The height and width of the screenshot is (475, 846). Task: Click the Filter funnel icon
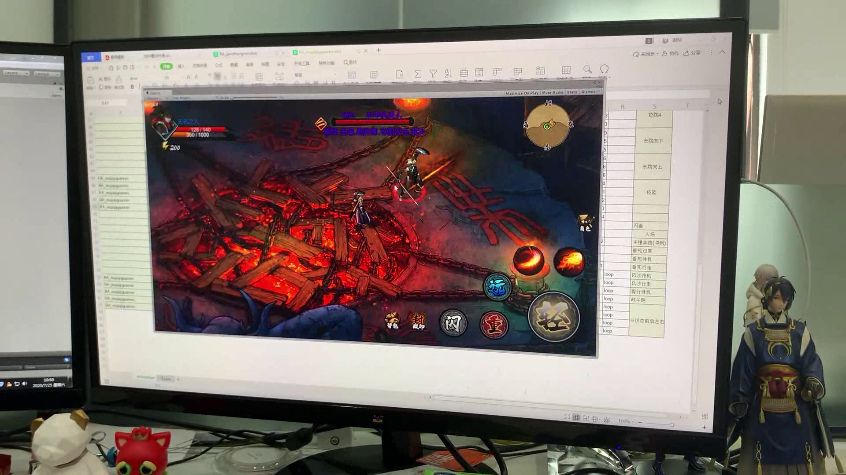[x=433, y=74]
